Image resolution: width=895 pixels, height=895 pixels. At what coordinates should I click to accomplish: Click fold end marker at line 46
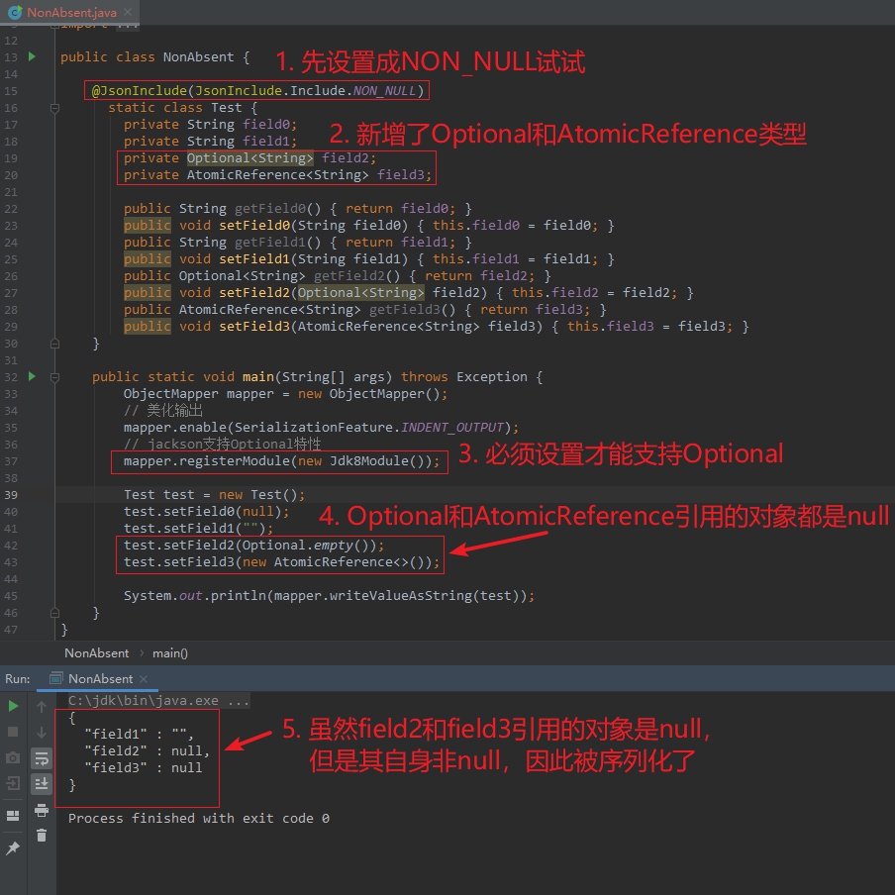point(54,613)
